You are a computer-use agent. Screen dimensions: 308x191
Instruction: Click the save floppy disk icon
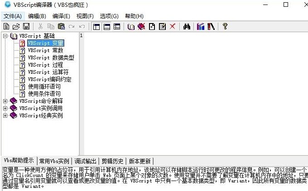(x=26, y=27)
